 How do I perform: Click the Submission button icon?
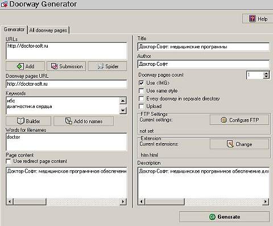pos(55,66)
